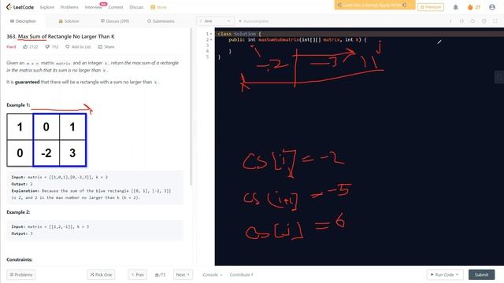Open Explore in the top navigation
The image size is (504, 283).
(x=47, y=7)
